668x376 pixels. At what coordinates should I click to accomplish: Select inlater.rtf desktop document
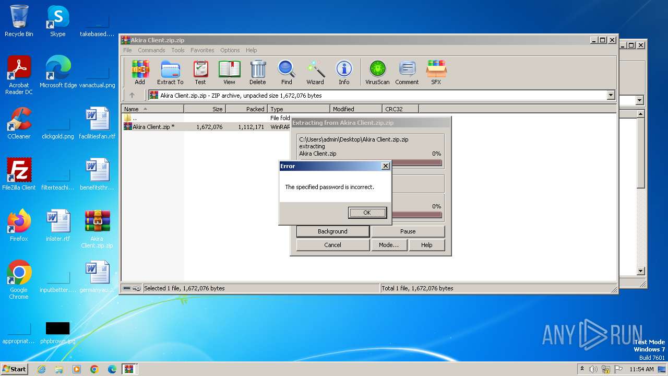coord(58,226)
